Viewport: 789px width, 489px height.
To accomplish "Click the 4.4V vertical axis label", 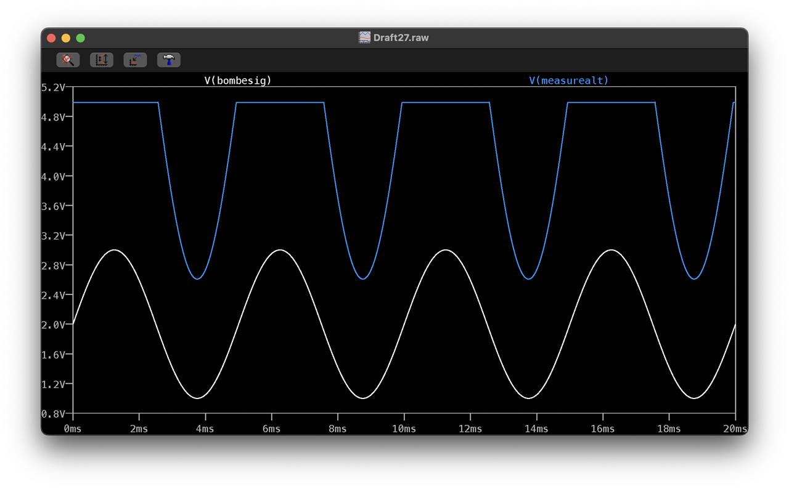I will (53, 147).
